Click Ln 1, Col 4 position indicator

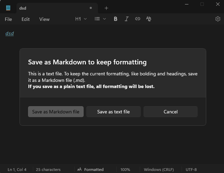(17, 170)
